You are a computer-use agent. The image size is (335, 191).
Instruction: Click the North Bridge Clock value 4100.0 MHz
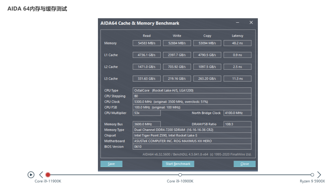237,113
